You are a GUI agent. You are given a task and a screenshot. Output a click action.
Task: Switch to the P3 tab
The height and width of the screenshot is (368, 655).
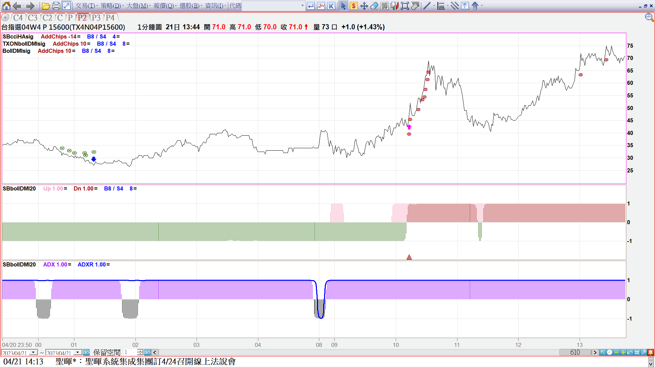(x=96, y=18)
